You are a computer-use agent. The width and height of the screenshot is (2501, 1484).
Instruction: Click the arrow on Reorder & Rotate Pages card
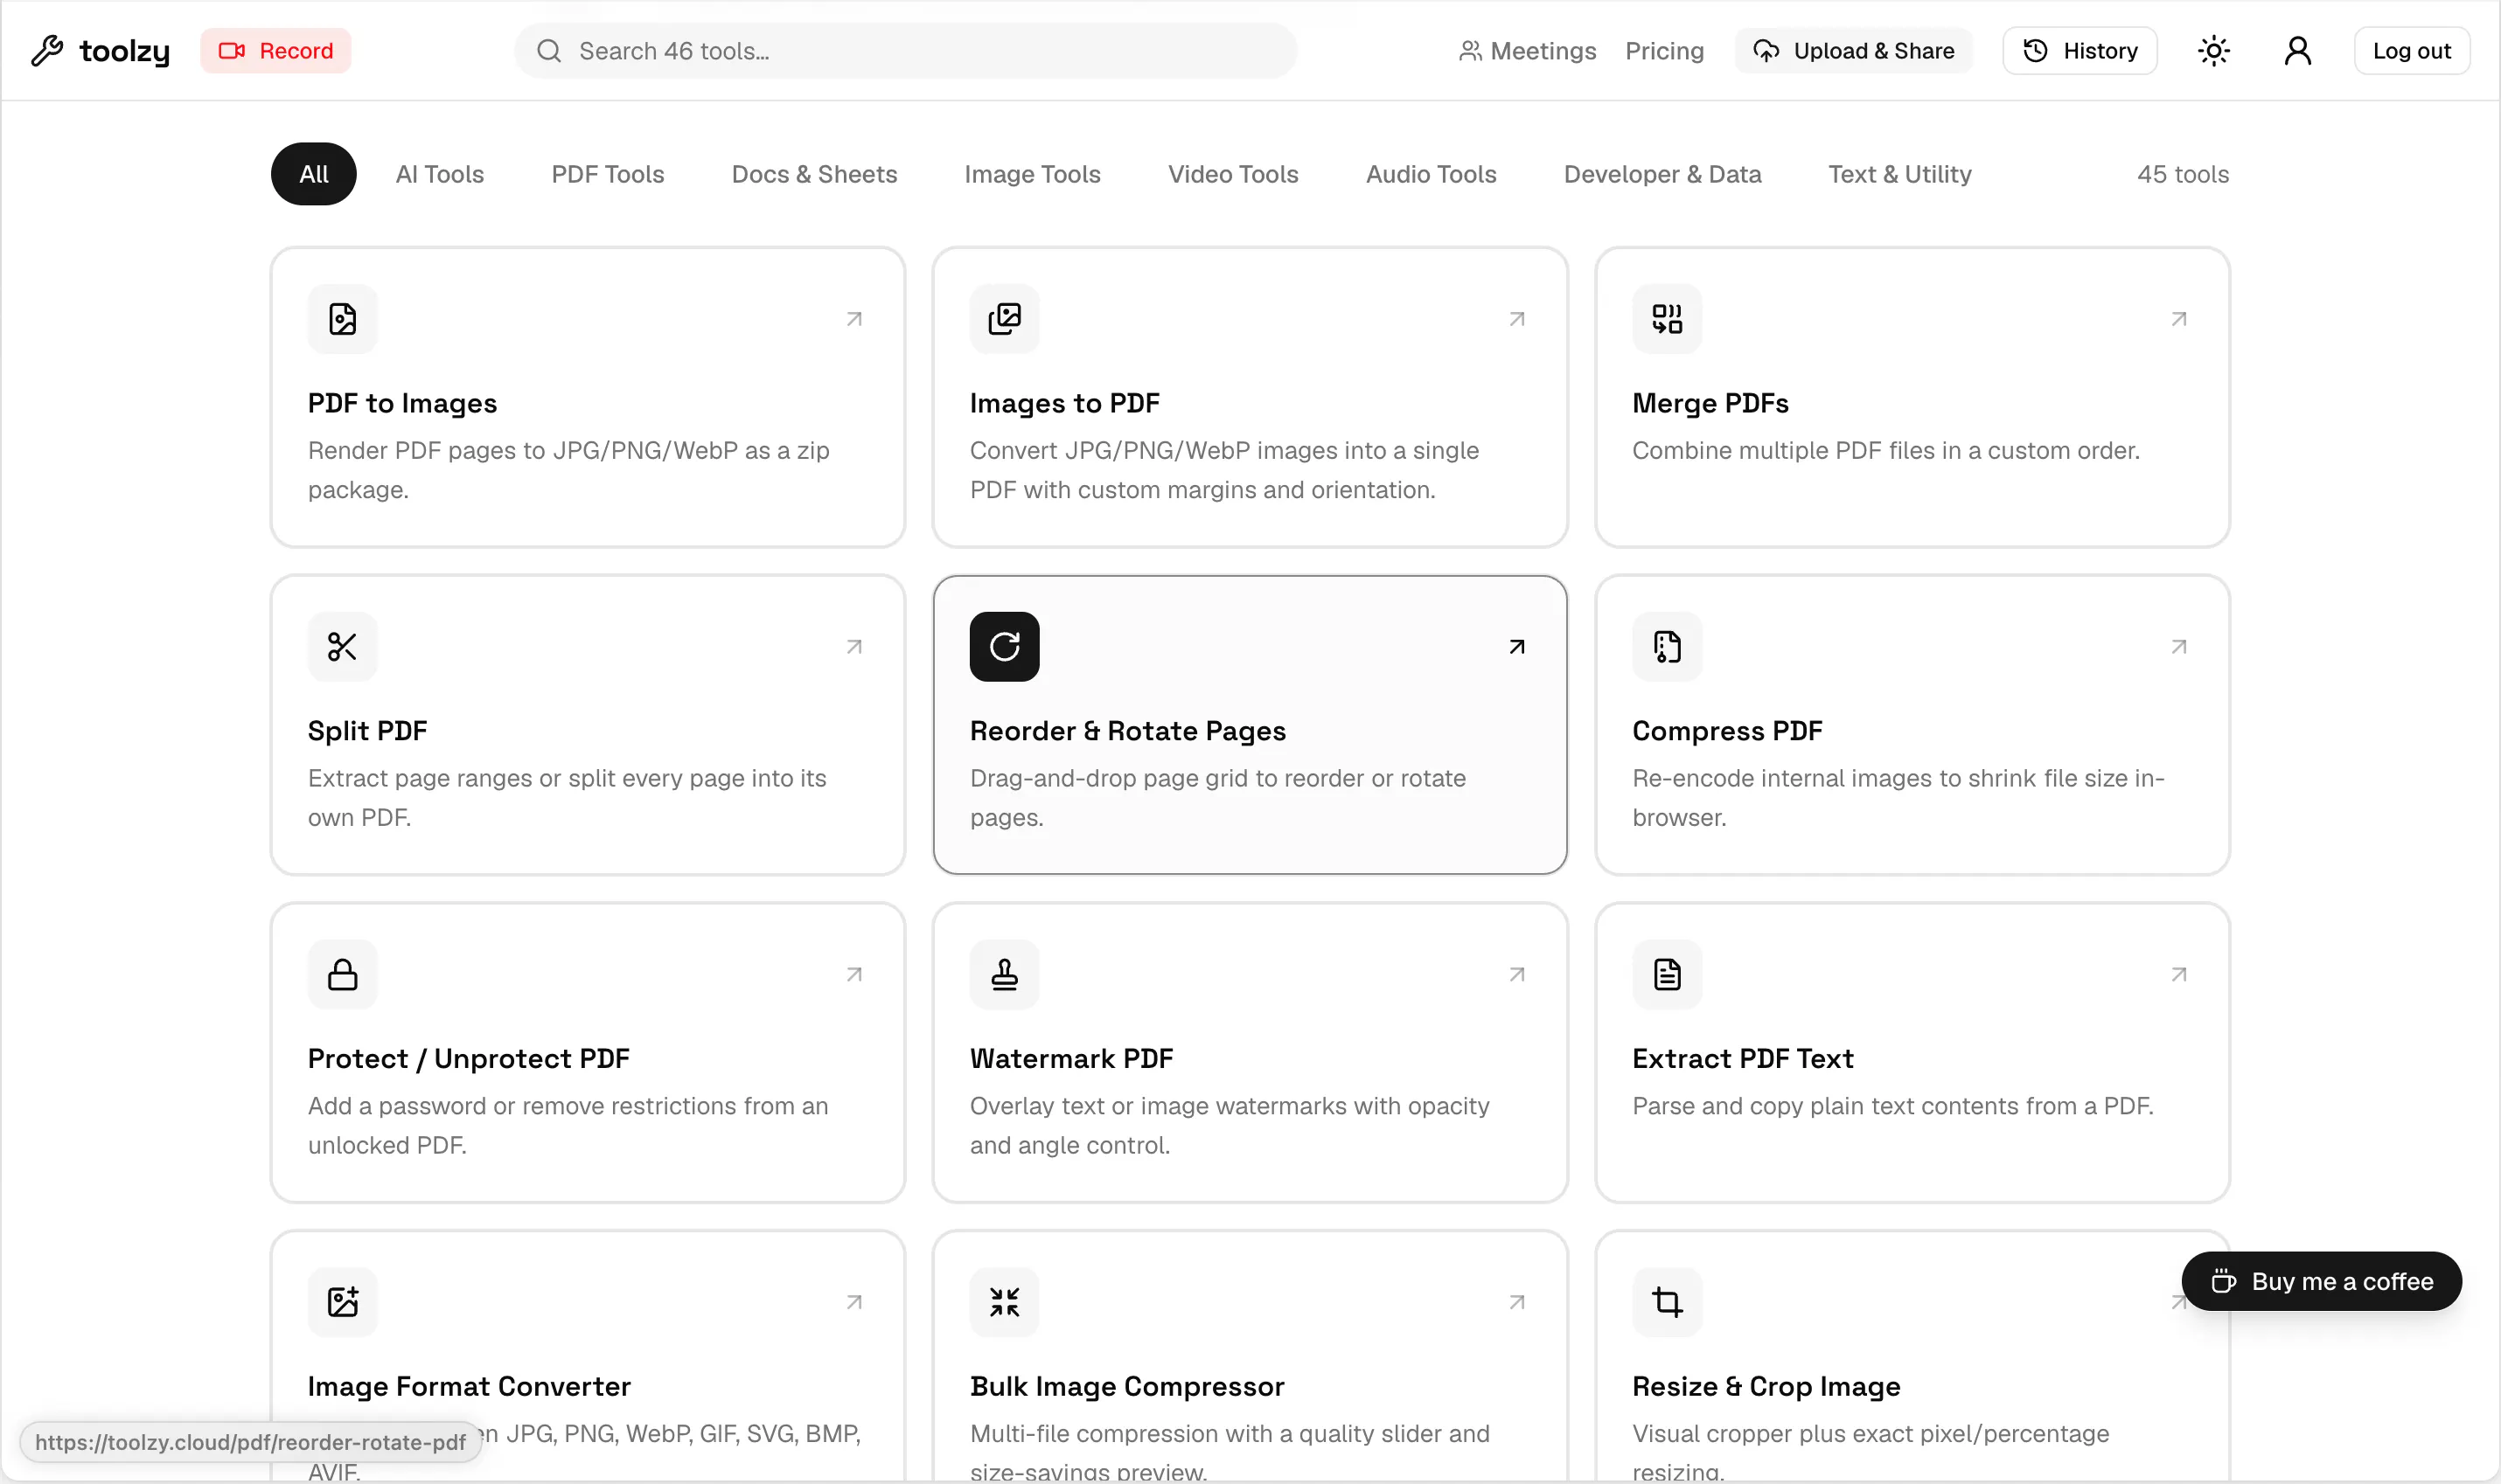pyautogui.click(x=1516, y=647)
